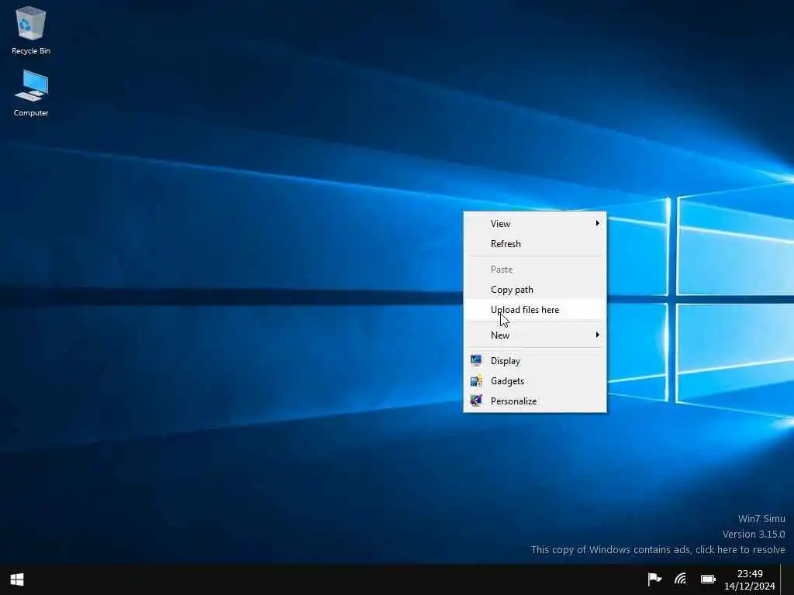The image size is (794, 595).
Task: Click the Gadgets icon in context menu
Action: coord(476,380)
